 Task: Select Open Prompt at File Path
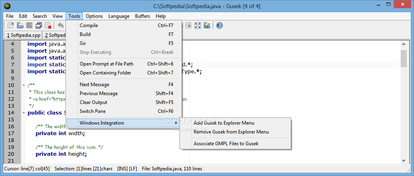[x=124, y=64]
